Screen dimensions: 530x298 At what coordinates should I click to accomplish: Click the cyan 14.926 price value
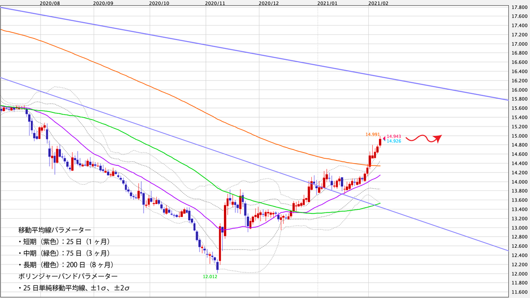pyautogui.click(x=394, y=141)
